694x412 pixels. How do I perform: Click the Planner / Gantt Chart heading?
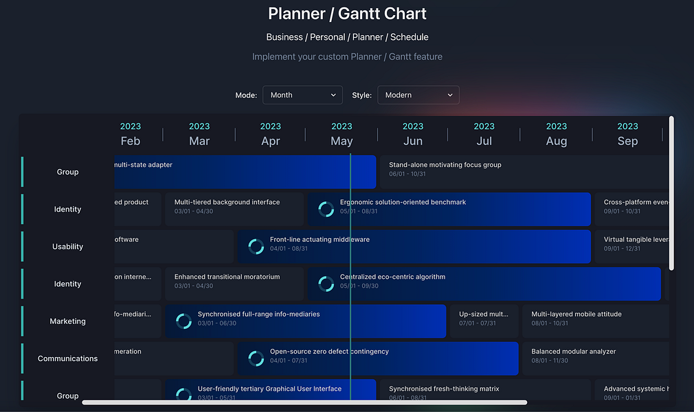[347, 14]
